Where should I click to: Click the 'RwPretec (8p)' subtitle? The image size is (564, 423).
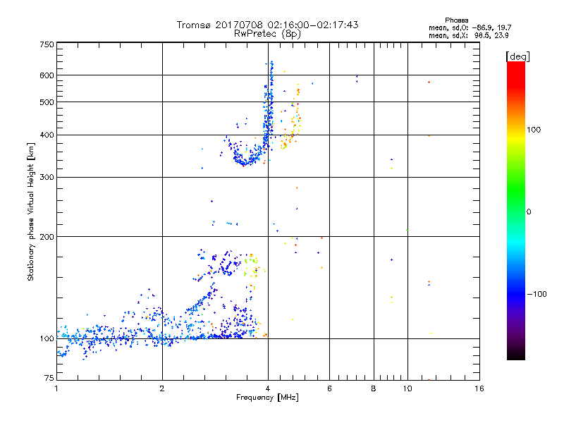click(267, 34)
